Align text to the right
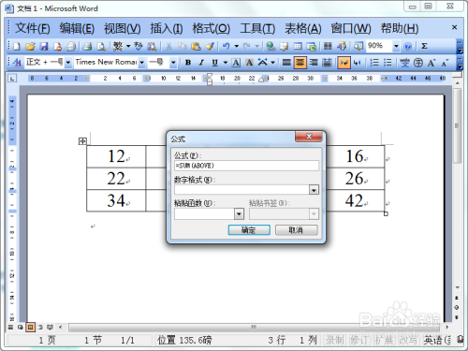Screen dimensions: 468x351 pos(314,63)
